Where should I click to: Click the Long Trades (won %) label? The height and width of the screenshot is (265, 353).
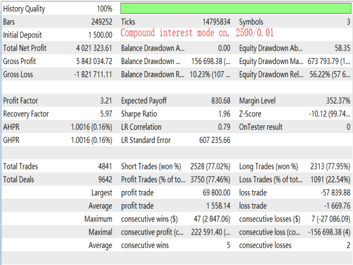pyautogui.click(x=269, y=166)
